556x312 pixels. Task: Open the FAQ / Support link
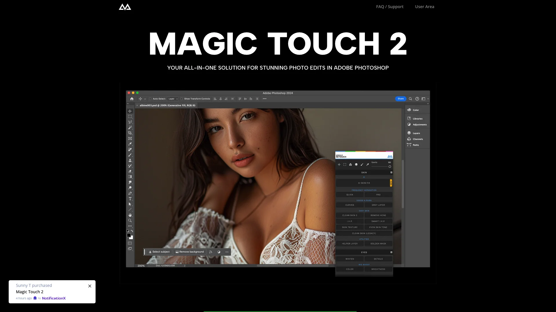(x=390, y=7)
